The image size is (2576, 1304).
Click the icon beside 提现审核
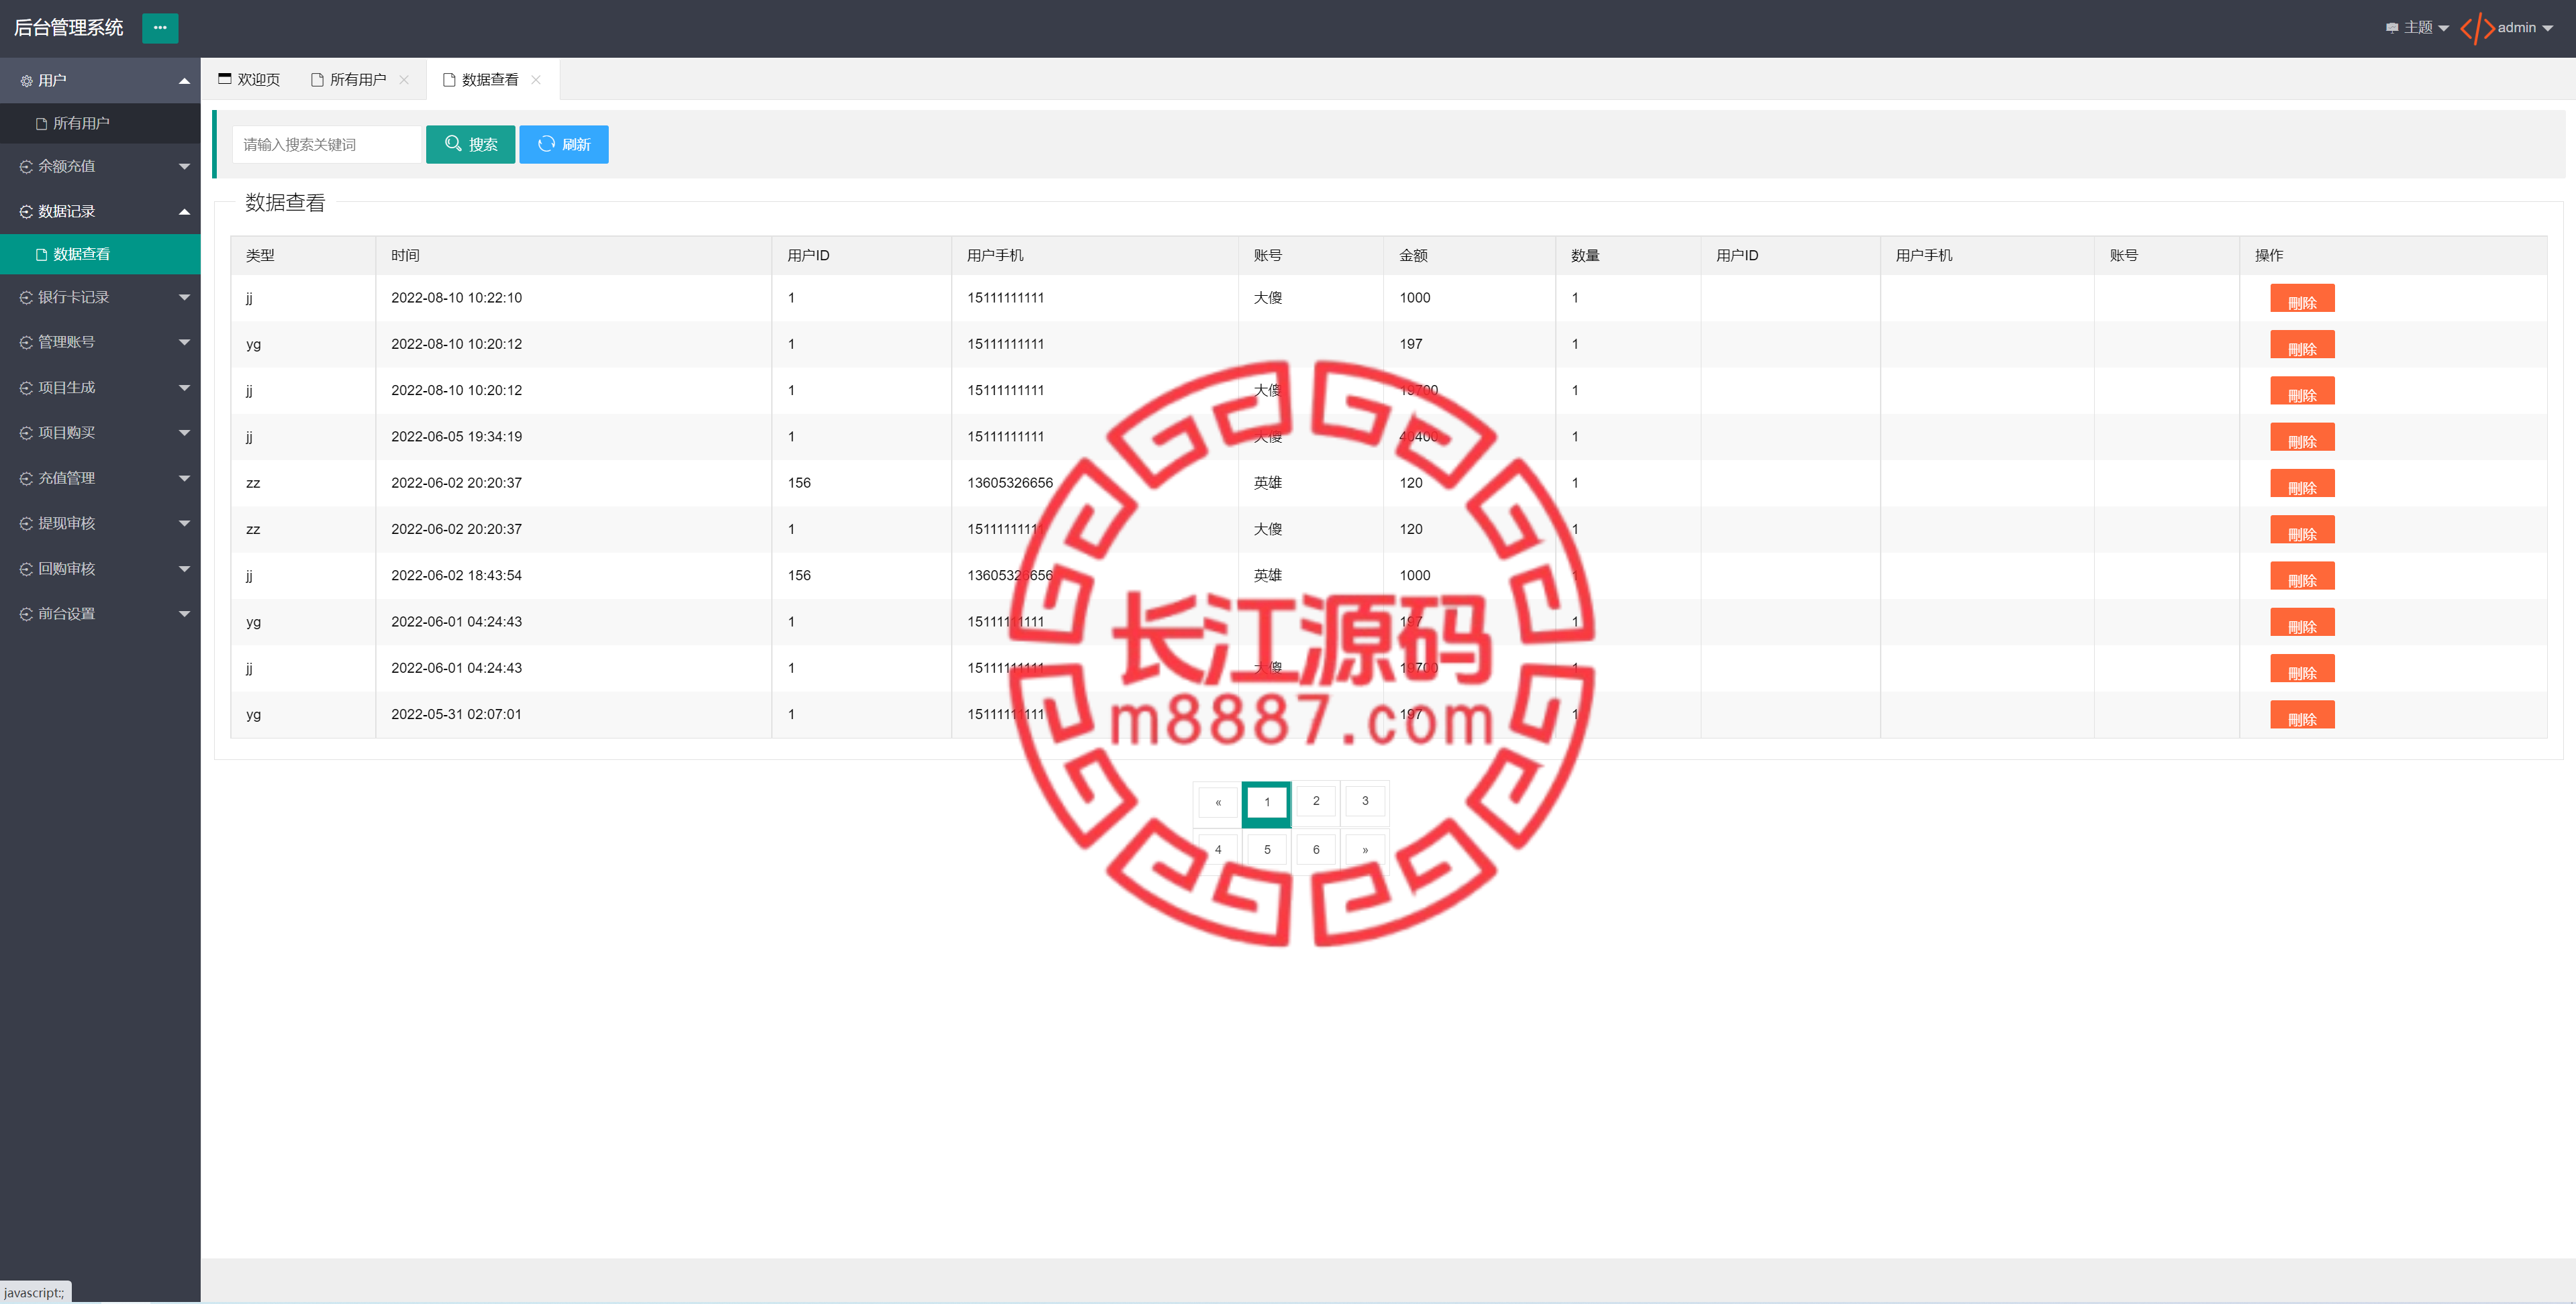26,524
